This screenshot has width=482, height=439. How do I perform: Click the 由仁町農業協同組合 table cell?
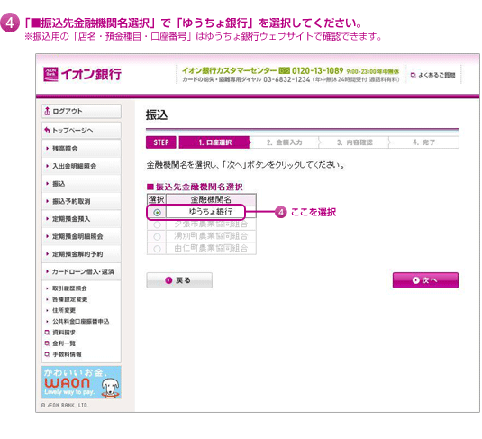point(211,248)
